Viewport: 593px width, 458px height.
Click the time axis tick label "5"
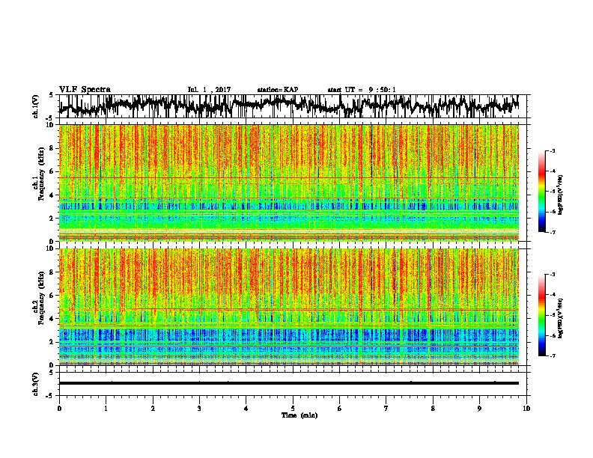(x=293, y=409)
